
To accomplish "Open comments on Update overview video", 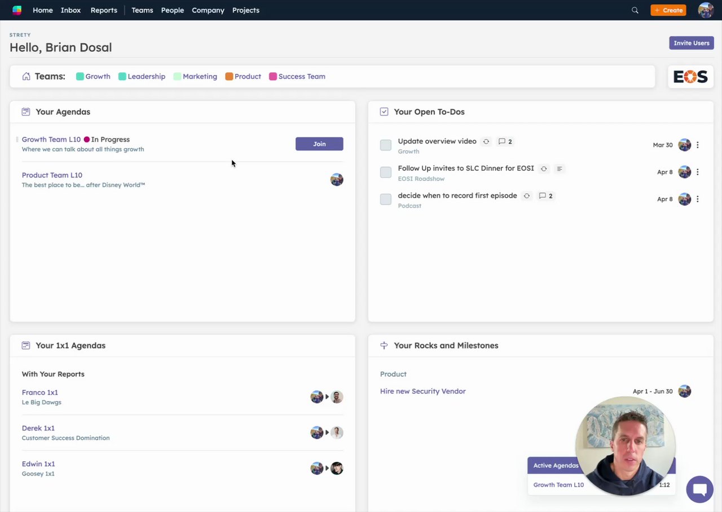I will (x=505, y=141).
